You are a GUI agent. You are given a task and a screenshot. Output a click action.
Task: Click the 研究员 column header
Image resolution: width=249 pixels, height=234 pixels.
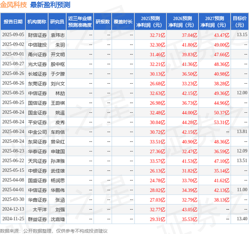point(57,22)
